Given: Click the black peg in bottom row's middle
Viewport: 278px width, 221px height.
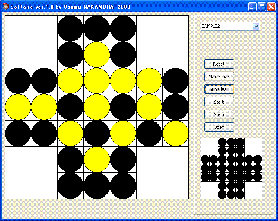Looking at the screenshot, I should 96,186.
